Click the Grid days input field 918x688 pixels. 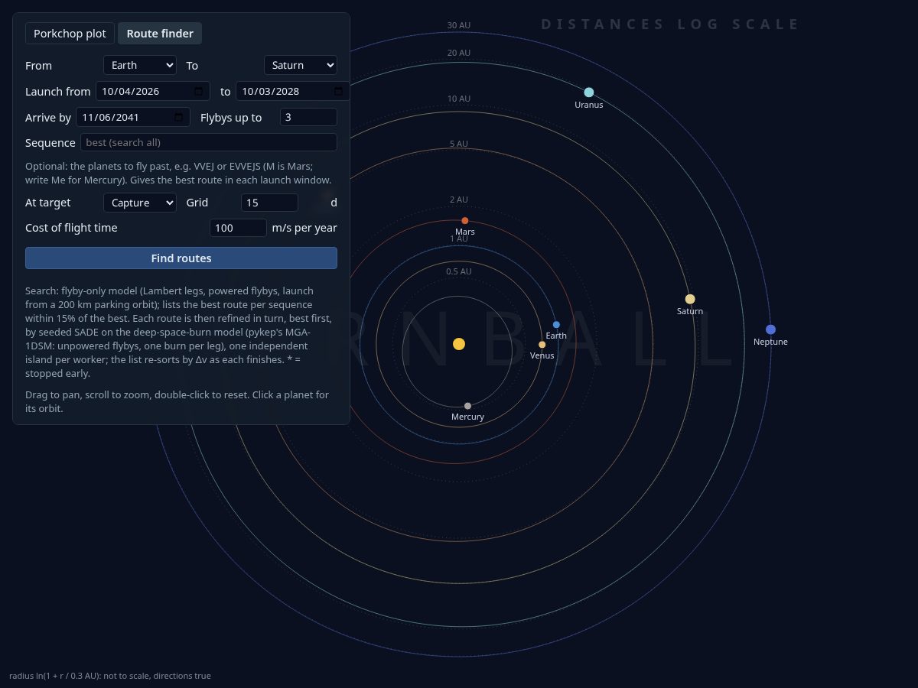(x=269, y=203)
